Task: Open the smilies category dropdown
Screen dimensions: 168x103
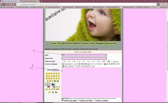Action: (55, 70)
